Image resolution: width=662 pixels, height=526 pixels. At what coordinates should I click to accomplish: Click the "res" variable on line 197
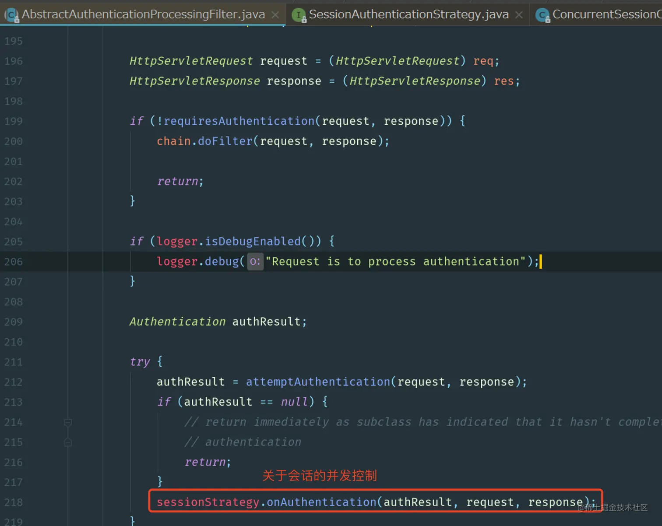pyautogui.click(x=504, y=81)
